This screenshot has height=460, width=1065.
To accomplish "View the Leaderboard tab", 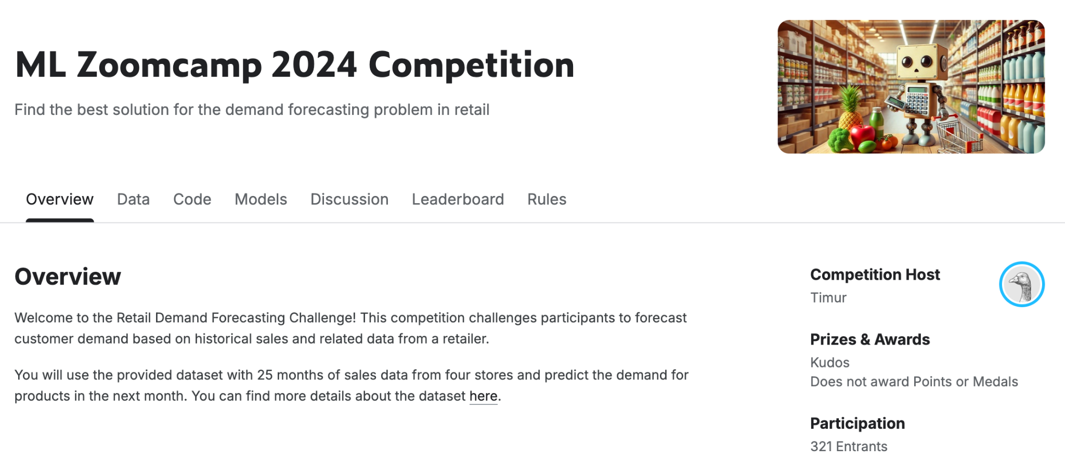I will click(458, 200).
